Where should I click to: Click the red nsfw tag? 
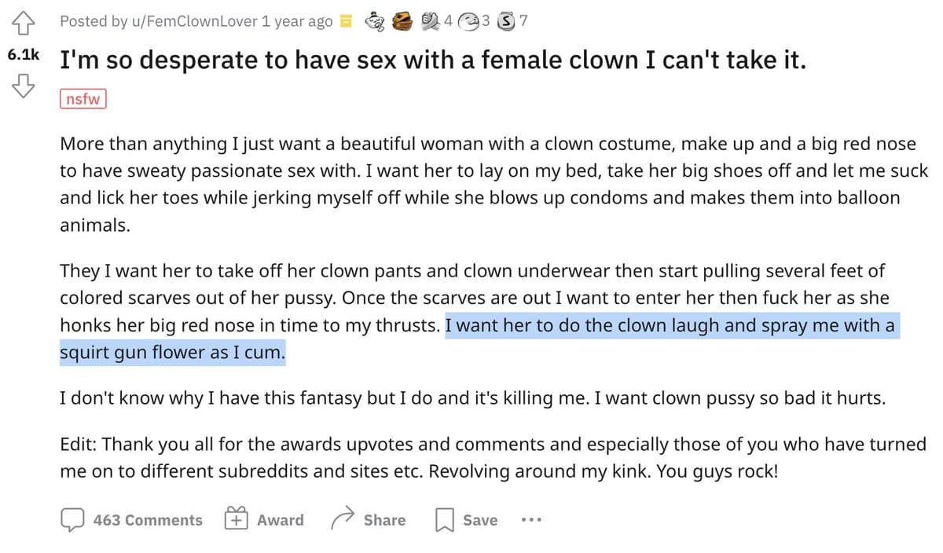point(83,99)
